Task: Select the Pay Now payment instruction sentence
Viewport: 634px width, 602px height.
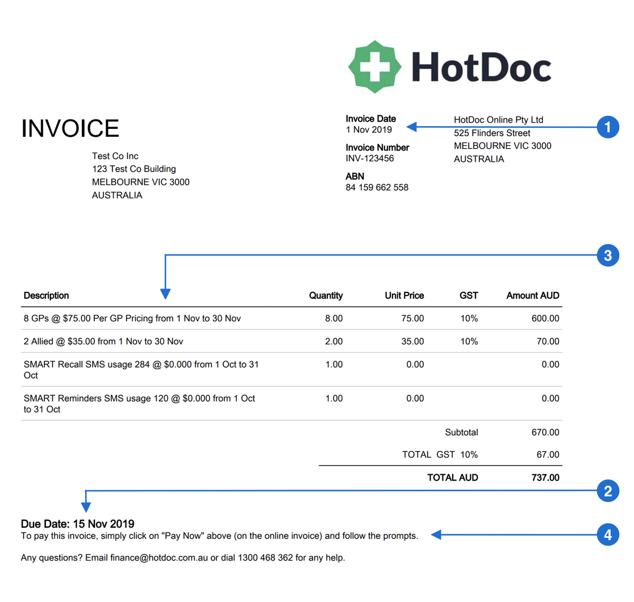Action: point(219,536)
